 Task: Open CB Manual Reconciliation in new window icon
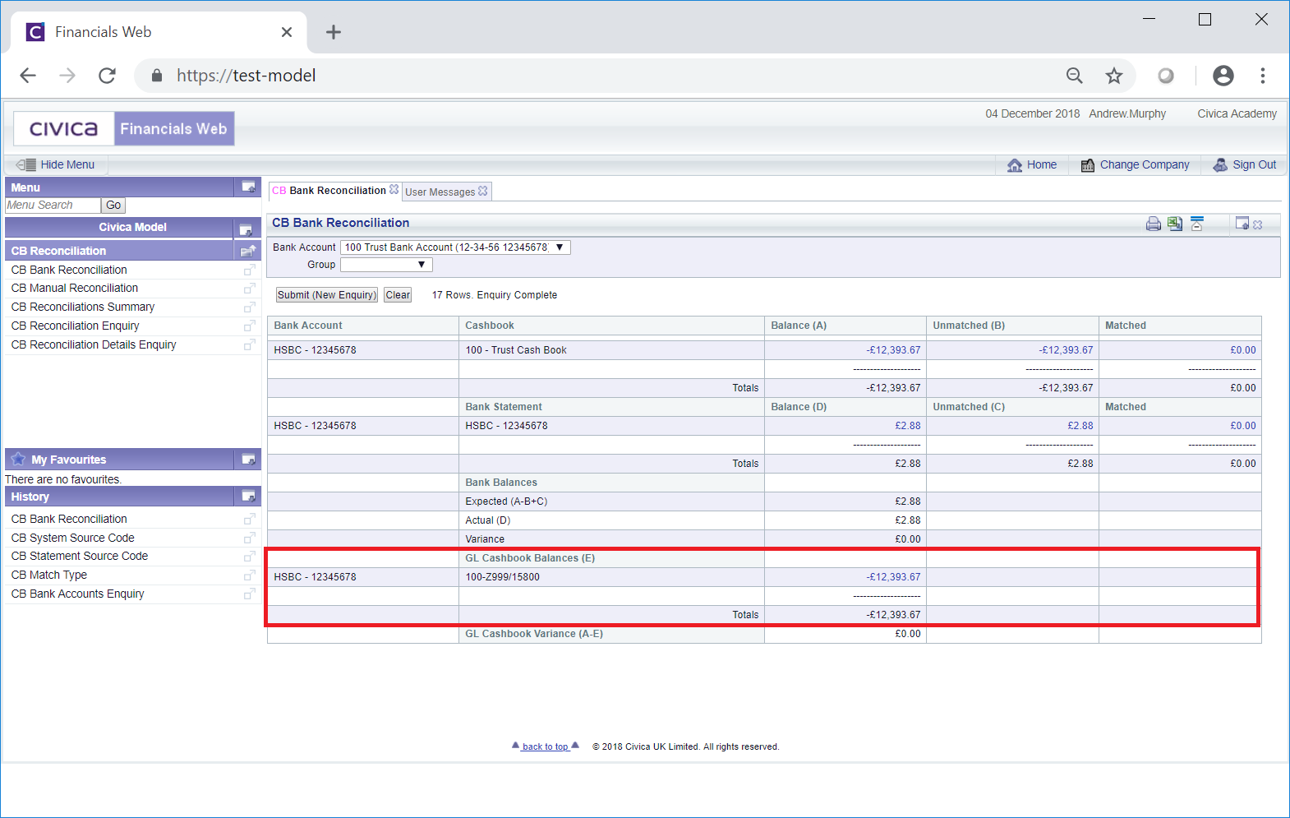click(x=250, y=289)
